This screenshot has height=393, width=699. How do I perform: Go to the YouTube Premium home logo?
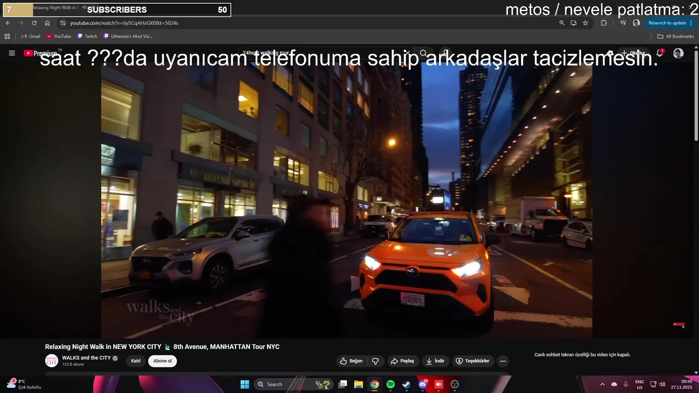coord(42,53)
